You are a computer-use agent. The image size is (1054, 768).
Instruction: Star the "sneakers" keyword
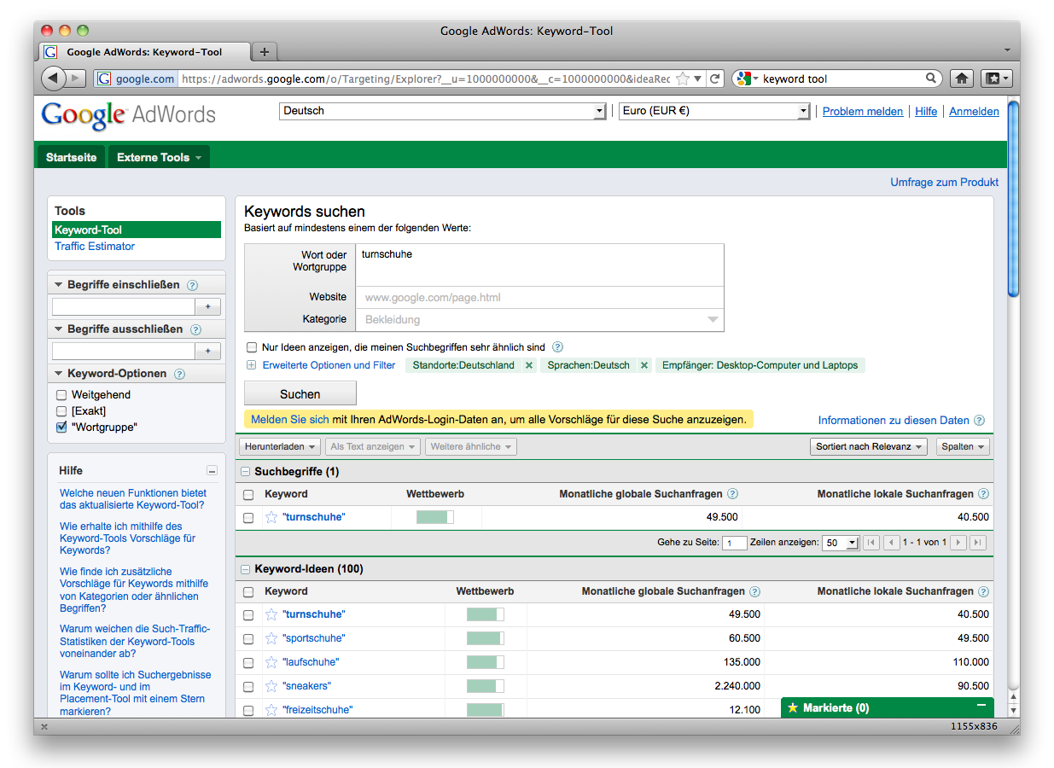(x=271, y=686)
